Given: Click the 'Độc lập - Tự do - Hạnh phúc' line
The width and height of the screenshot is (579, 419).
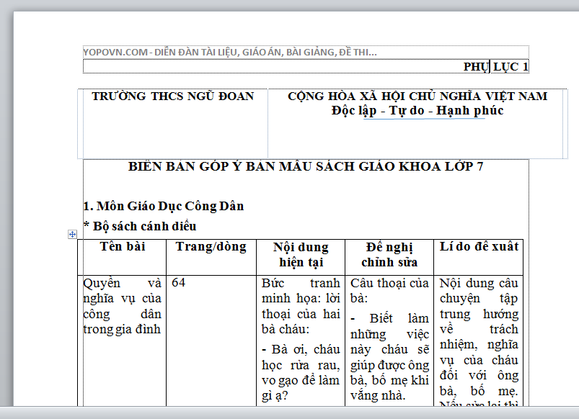Looking at the screenshot, I should pos(417,111).
